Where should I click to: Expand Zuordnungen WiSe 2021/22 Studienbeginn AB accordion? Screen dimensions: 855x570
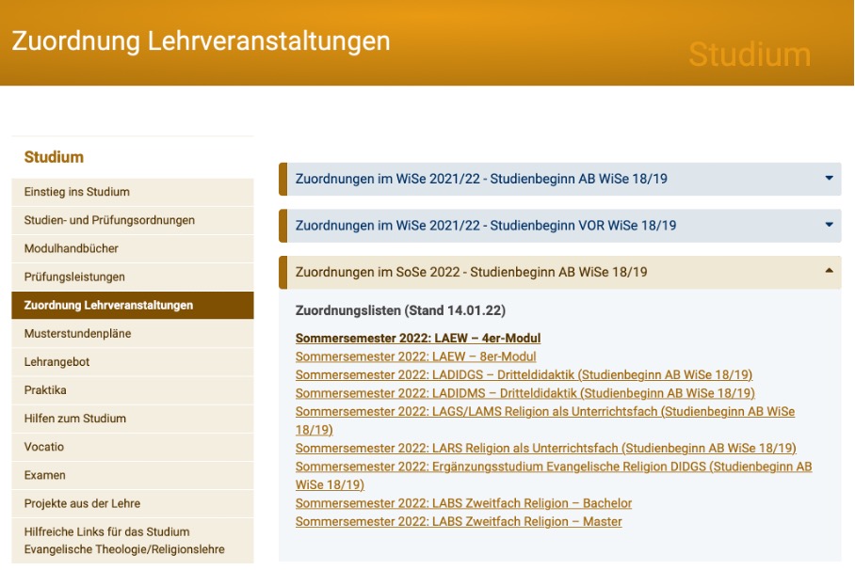pyautogui.click(x=560, y=179)
